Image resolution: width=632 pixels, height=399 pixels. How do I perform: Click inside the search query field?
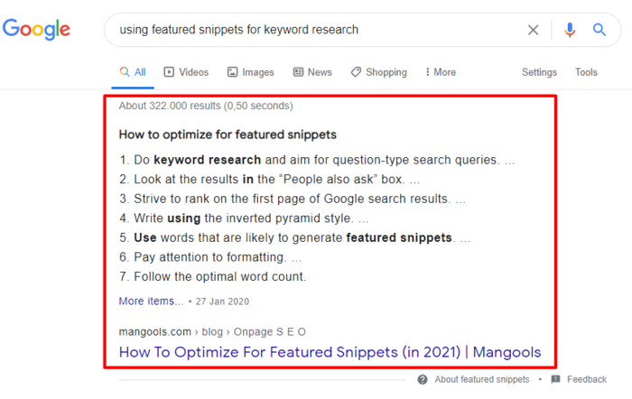point(314,30)
